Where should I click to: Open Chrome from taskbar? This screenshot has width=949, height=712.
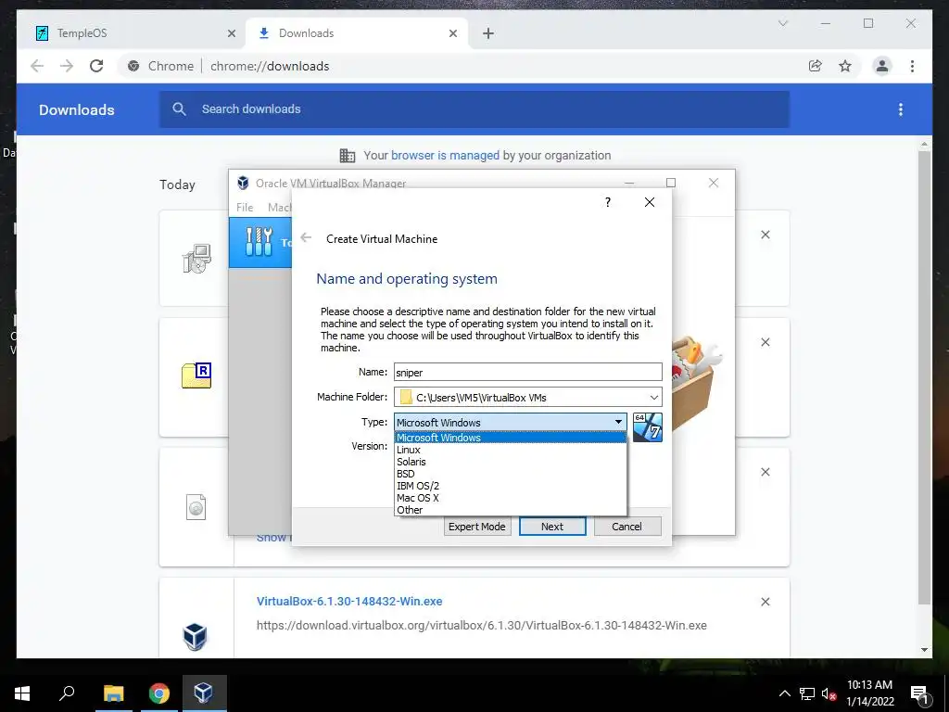[159, 693]
